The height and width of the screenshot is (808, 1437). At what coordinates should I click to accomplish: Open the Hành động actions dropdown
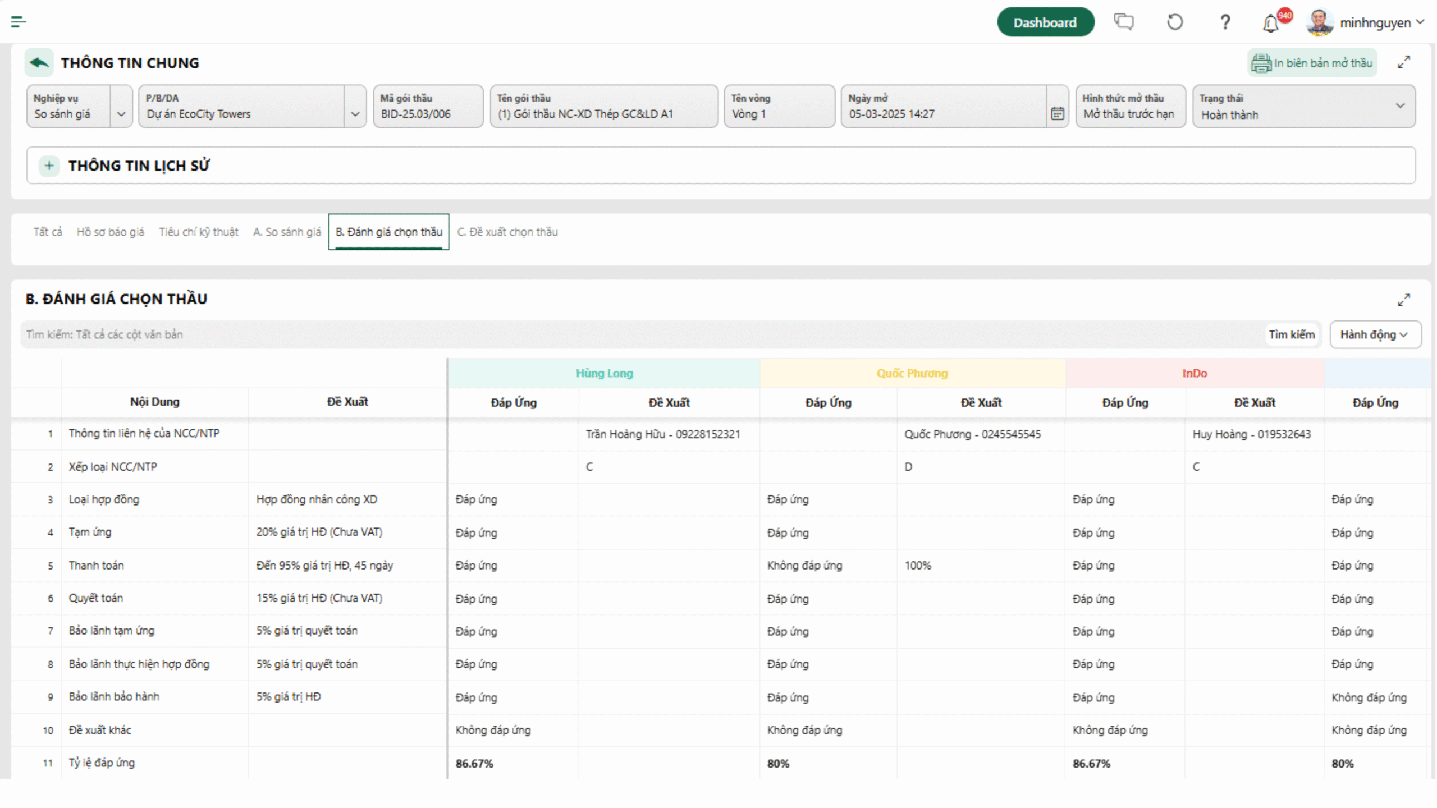(x=1375, y=335)
